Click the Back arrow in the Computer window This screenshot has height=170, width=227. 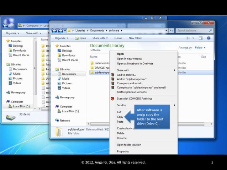(5, 26)
